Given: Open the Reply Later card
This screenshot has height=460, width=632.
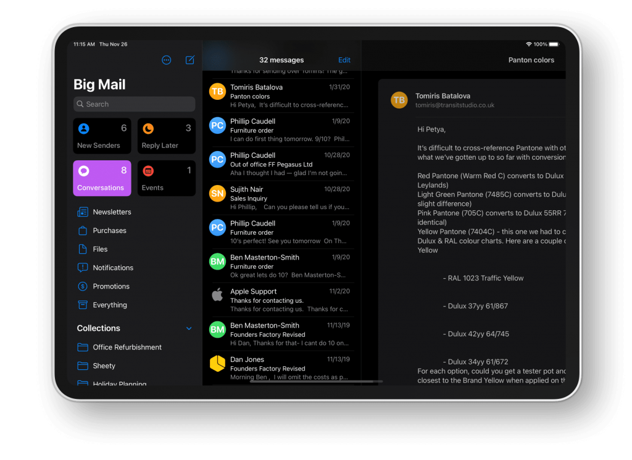Looking at the screenshot, I should pos(167,136).
